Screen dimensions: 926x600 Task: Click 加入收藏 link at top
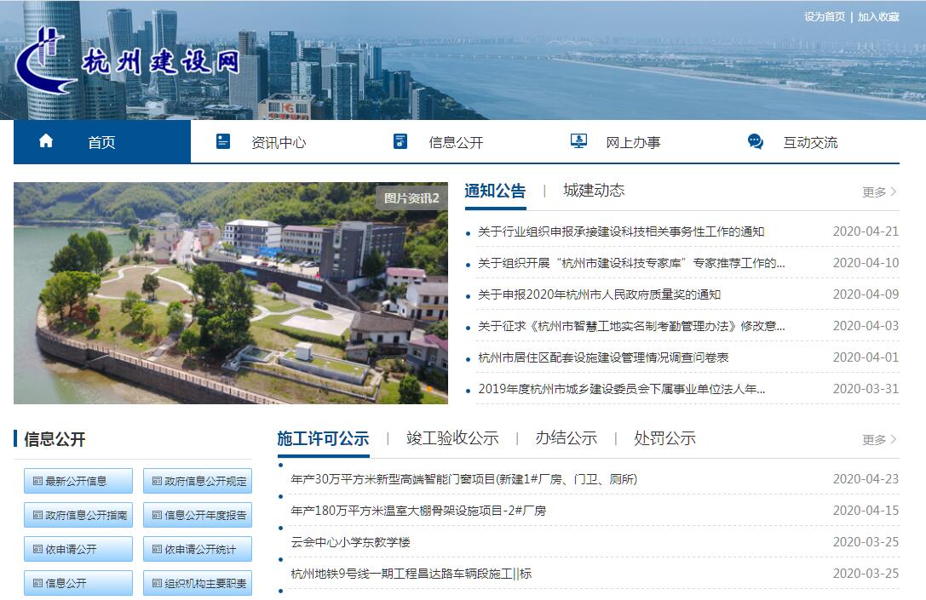tap(878, 16)
